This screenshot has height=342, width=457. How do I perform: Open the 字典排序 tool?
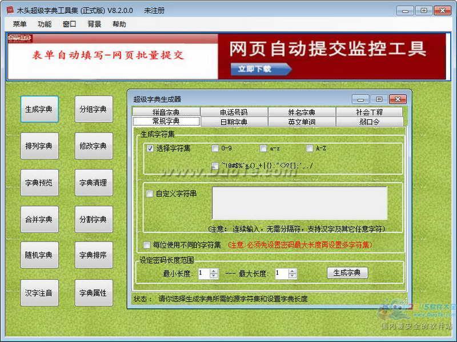(x=94, y=255)
